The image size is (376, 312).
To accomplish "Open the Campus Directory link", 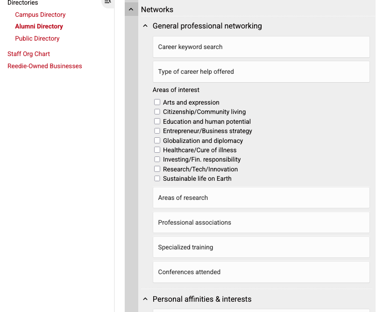I will pos(40,14).
